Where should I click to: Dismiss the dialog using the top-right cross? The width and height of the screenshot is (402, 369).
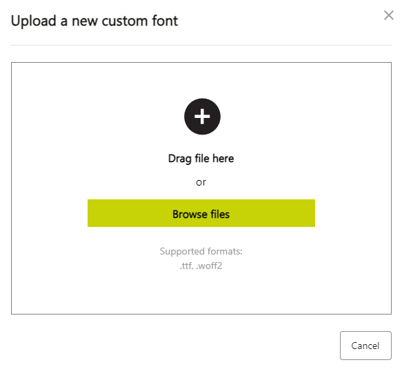[x=389, y=15]
